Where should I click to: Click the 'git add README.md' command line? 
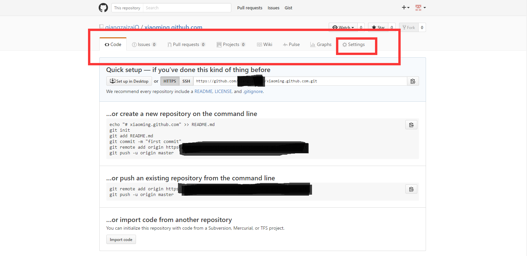tap(131, 136)
